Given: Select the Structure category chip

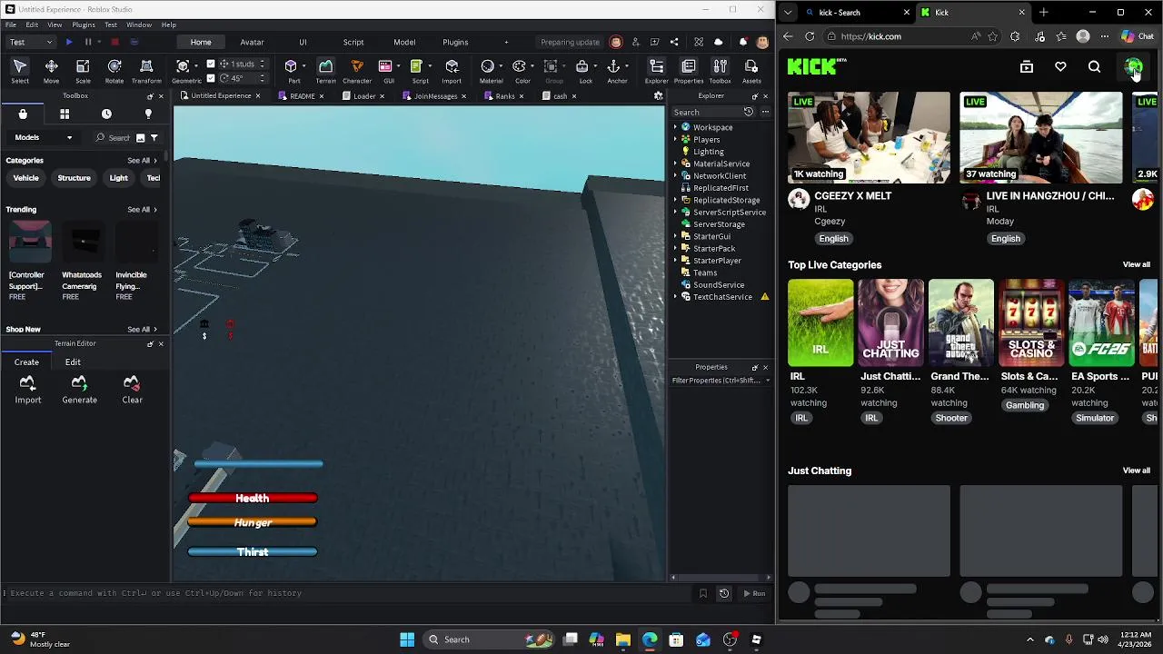Looking at the screenshot, I should (x=74, y=178).
